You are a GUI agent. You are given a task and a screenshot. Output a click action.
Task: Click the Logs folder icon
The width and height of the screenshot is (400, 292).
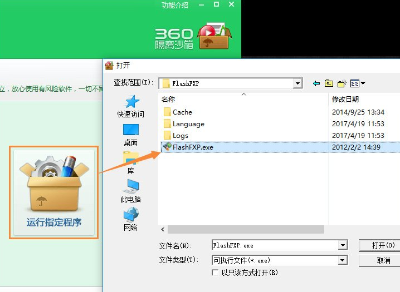(167, 135)
